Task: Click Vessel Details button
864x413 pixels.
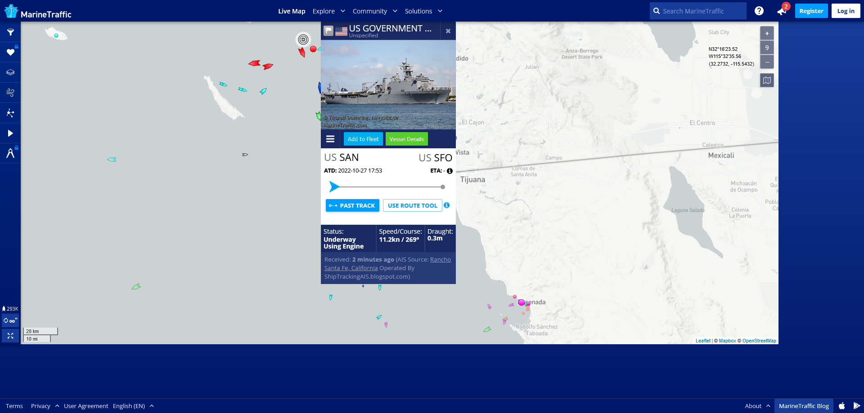Action: (407, 139)
